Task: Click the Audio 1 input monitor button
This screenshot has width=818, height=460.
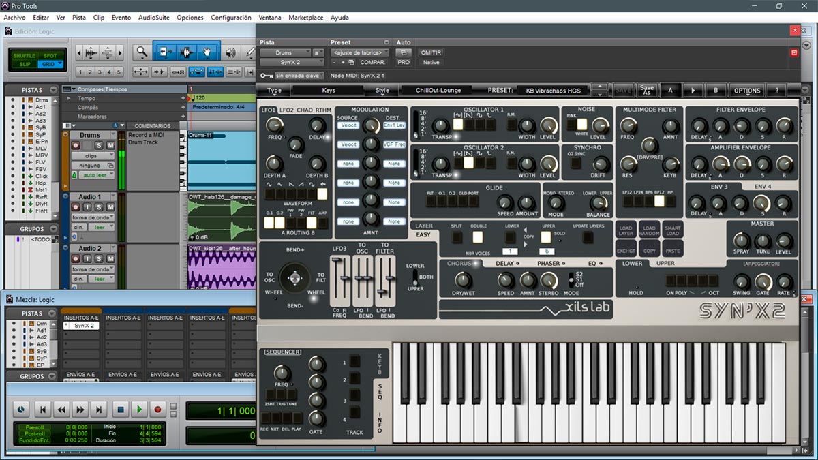Action: point(88,207)
